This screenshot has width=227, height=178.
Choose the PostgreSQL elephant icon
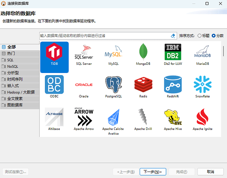pyautogui.click(x=113, y=85)
